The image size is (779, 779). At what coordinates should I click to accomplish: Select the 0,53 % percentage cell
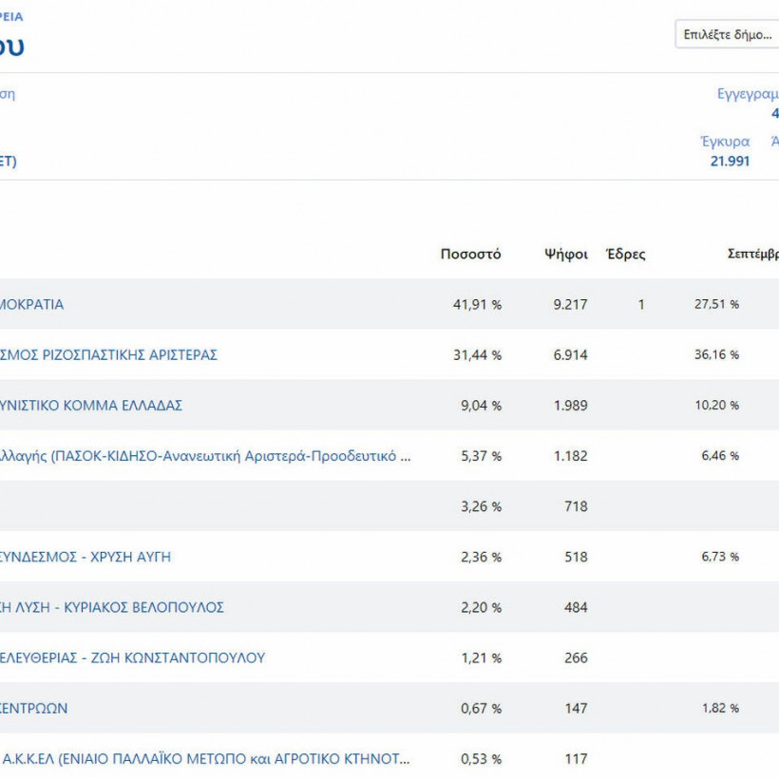click(x=481, y=759)
